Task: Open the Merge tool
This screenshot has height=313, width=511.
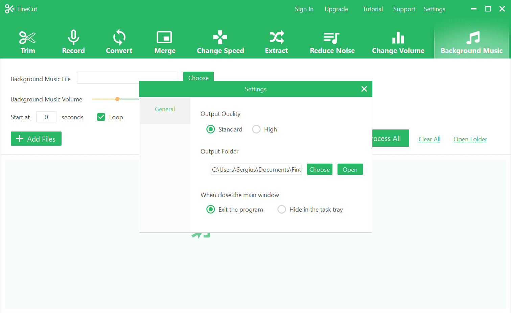Action: pyautogui.click(x=165, y=42)
